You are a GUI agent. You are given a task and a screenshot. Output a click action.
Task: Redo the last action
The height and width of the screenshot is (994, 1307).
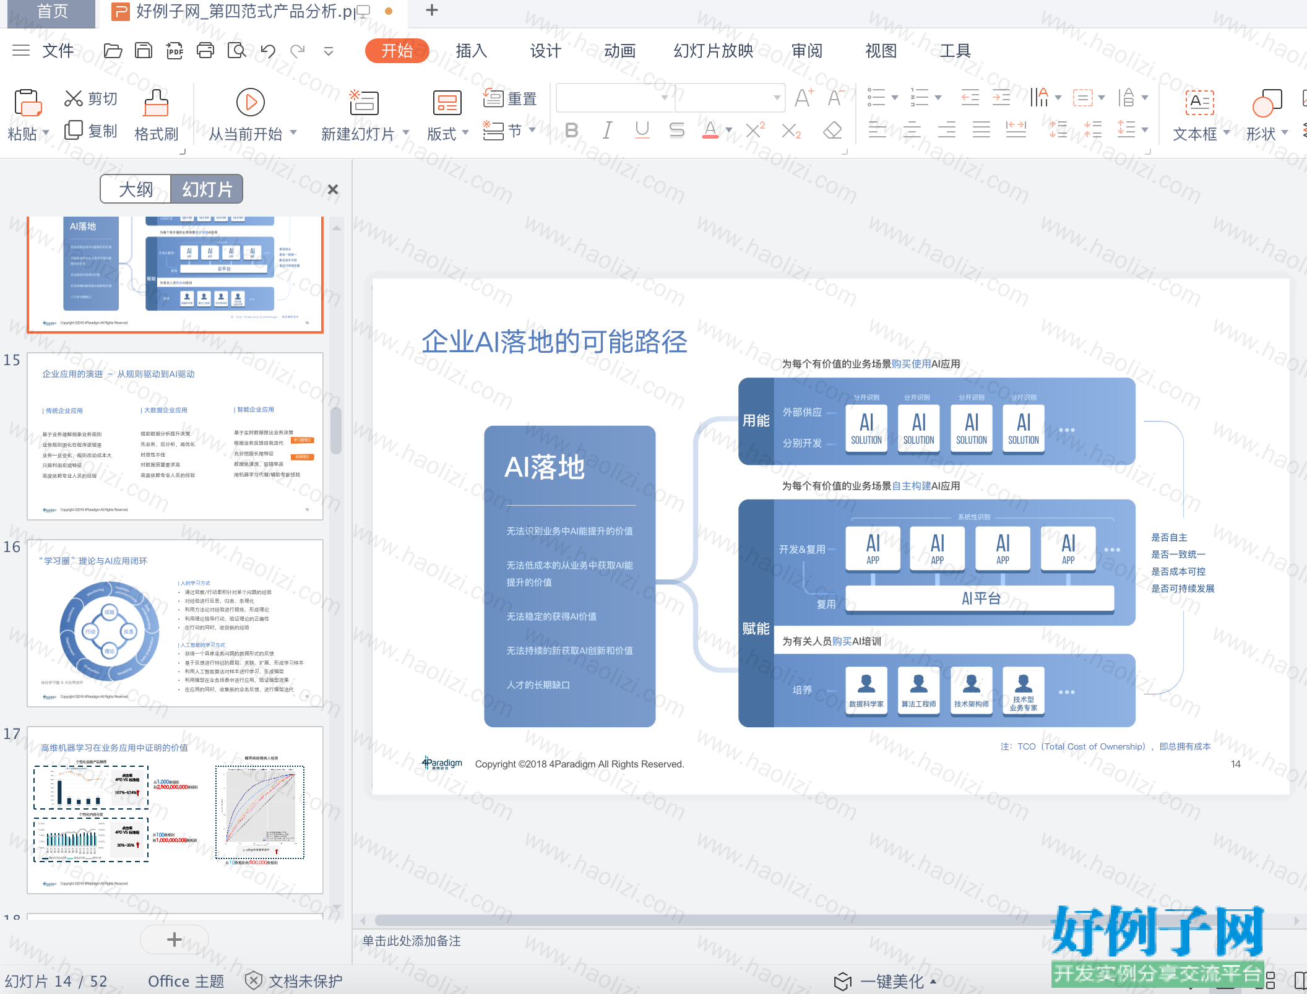(298, 51)
